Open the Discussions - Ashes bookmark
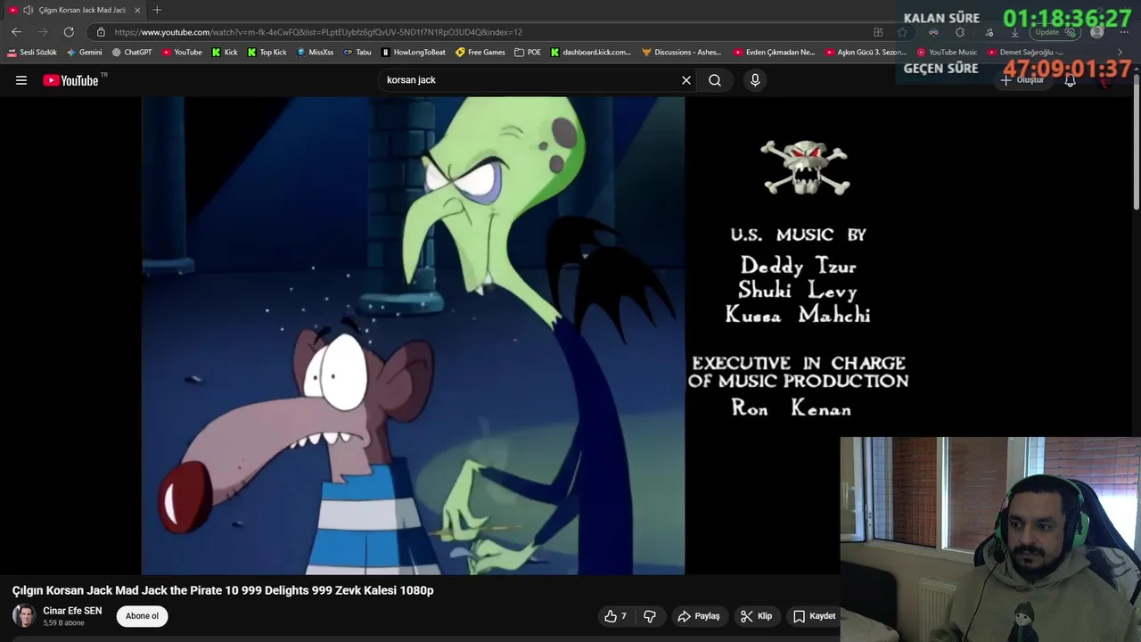 coord(682,53)
